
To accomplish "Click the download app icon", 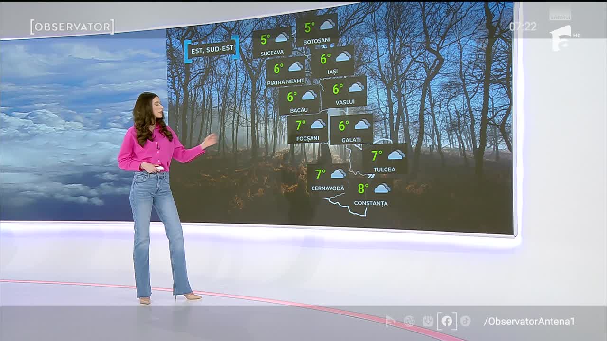I will (428, 321).
